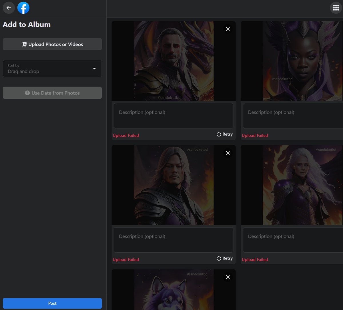Click Upload Photos or Videos button
343x310 pixels.
(52, 44)
